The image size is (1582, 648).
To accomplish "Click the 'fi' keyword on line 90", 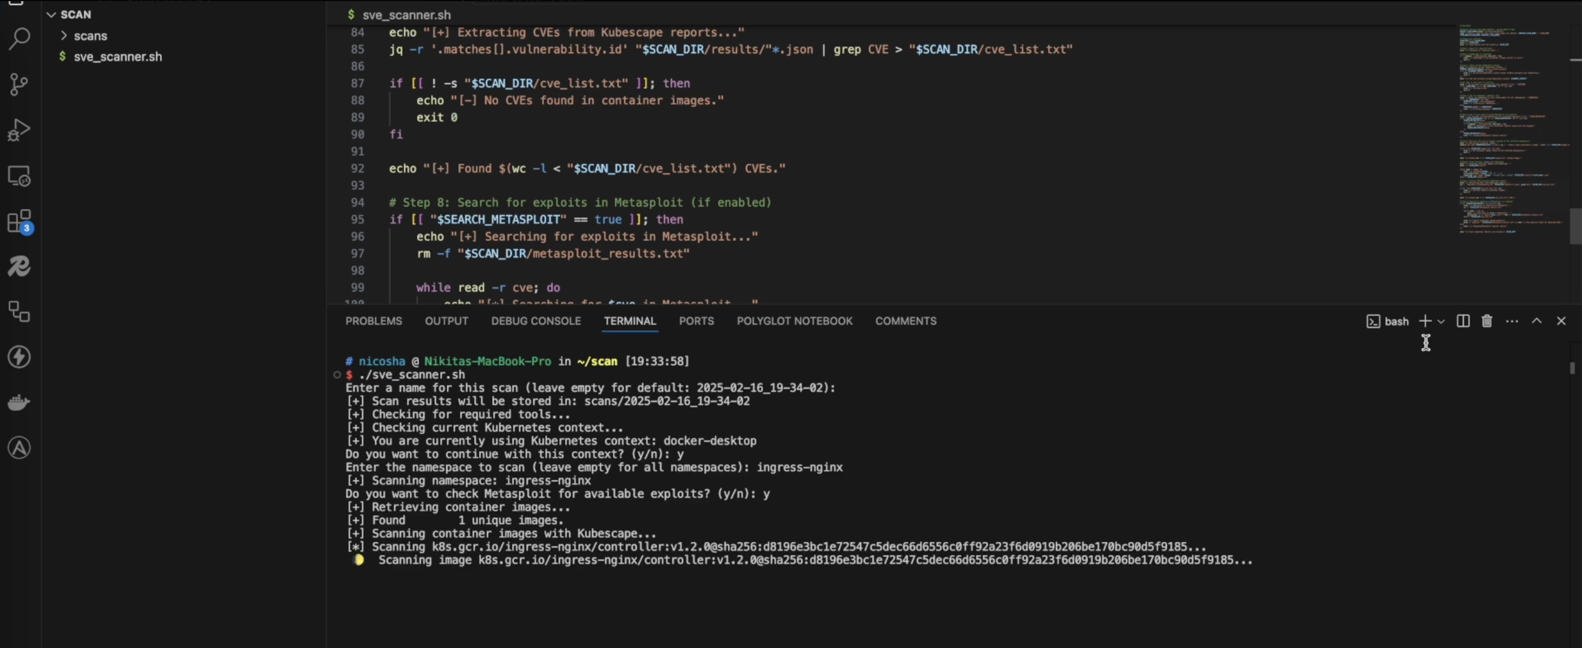I will tap(396, 134).
